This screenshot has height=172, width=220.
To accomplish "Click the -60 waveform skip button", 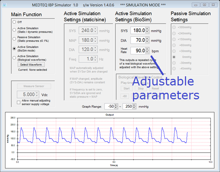I will tap(125, 96).
